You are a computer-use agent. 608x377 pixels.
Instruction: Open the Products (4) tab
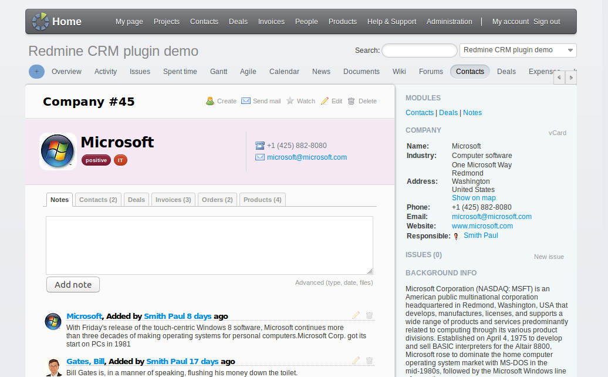pyautogui.click(x=262, y=200)
